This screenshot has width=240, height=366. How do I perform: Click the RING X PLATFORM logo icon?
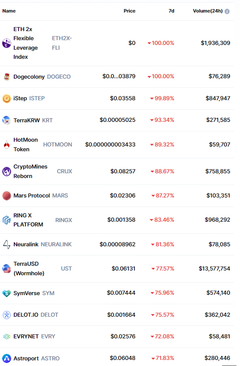[x=6, y=220]
